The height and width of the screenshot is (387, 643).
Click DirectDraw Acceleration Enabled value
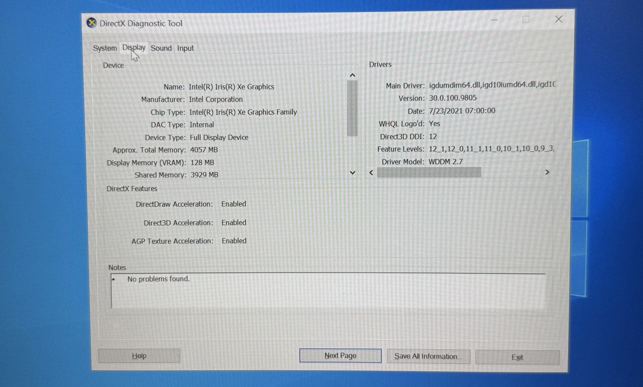[234, 204]
